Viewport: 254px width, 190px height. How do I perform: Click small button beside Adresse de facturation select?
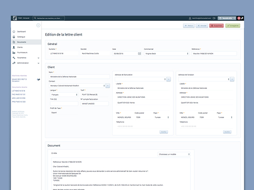[x=169, y=79]
